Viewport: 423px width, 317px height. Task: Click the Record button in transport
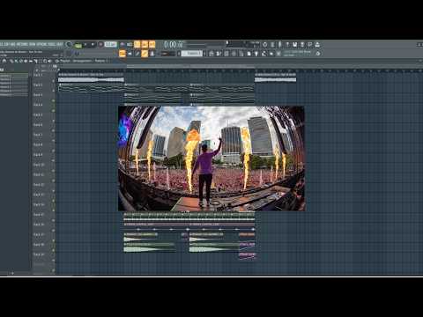point(100,45)
